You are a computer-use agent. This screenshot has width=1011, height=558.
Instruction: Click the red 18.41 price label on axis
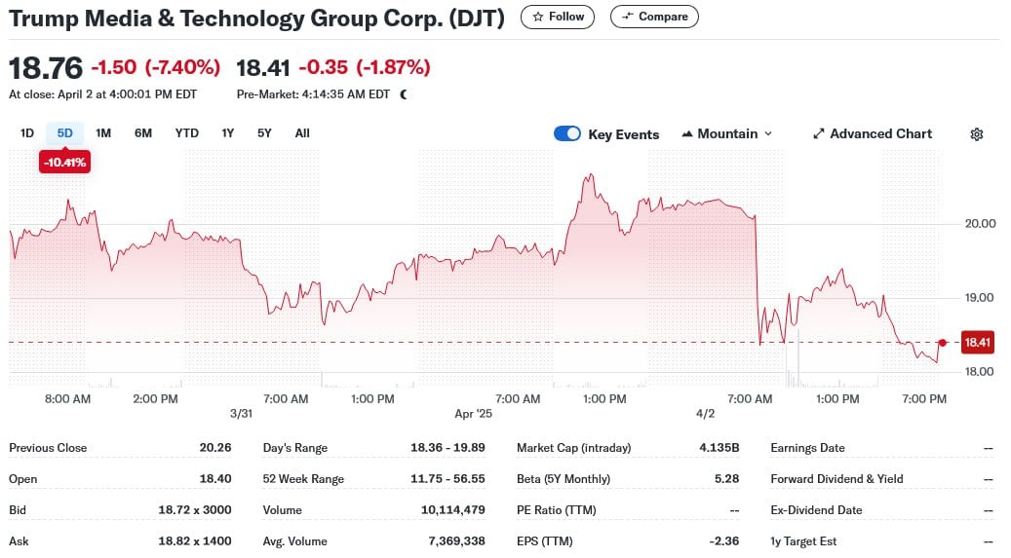[978, 342]
